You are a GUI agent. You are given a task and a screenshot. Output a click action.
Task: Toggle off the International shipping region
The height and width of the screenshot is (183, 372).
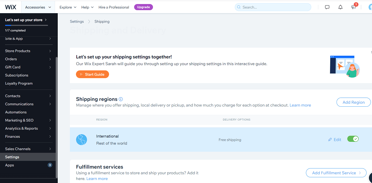[x=353, y=139]
